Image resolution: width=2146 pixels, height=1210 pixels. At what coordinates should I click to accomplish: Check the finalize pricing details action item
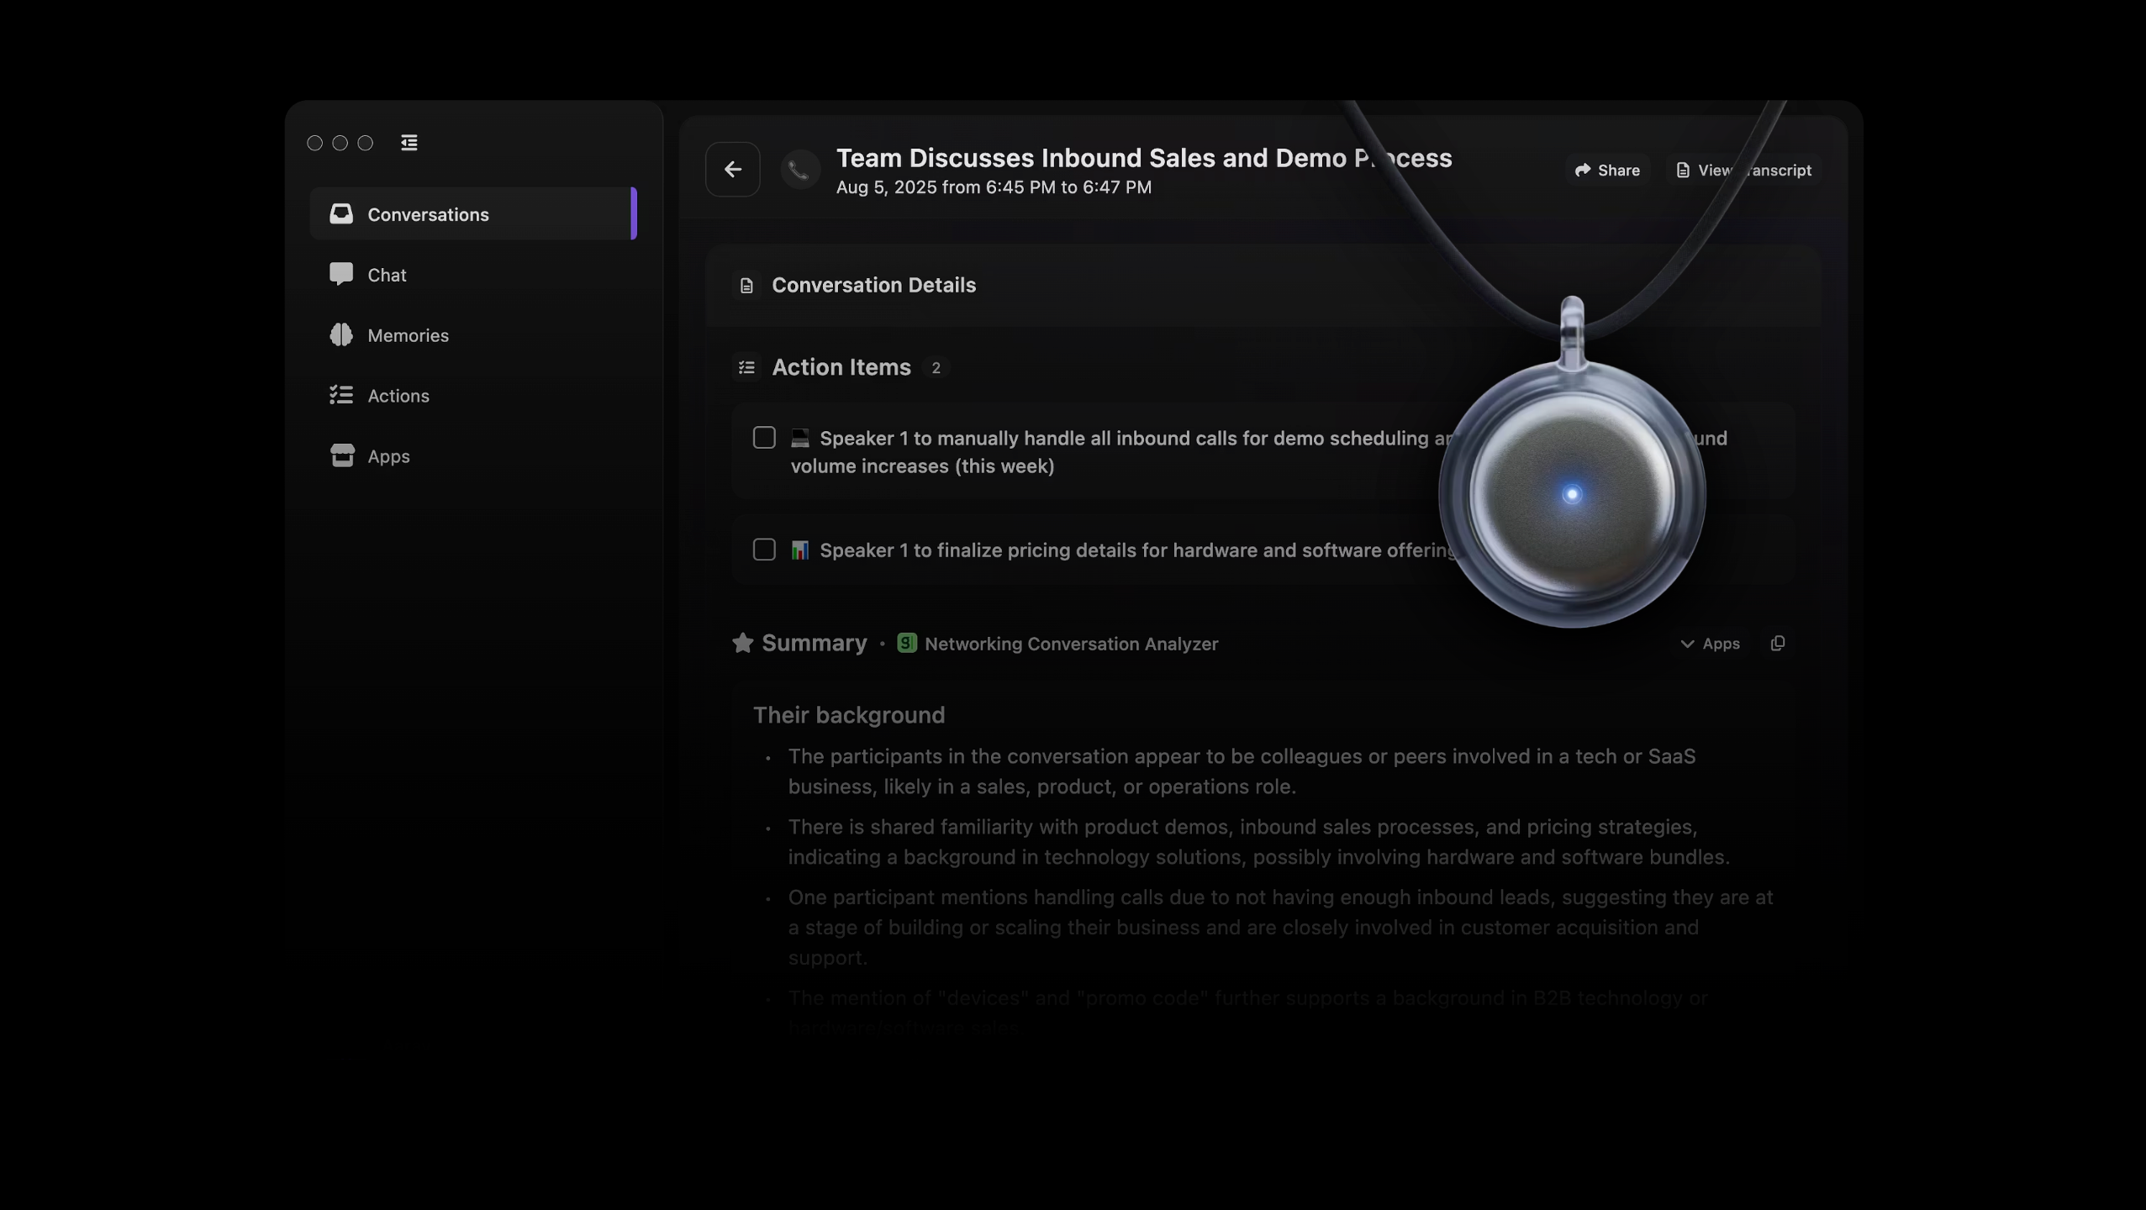pyautogui.click(x=763, y=550)
